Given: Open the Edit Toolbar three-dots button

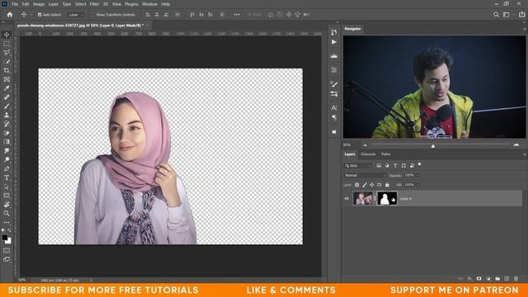Looking at the screenshot, I should point(7,223).
